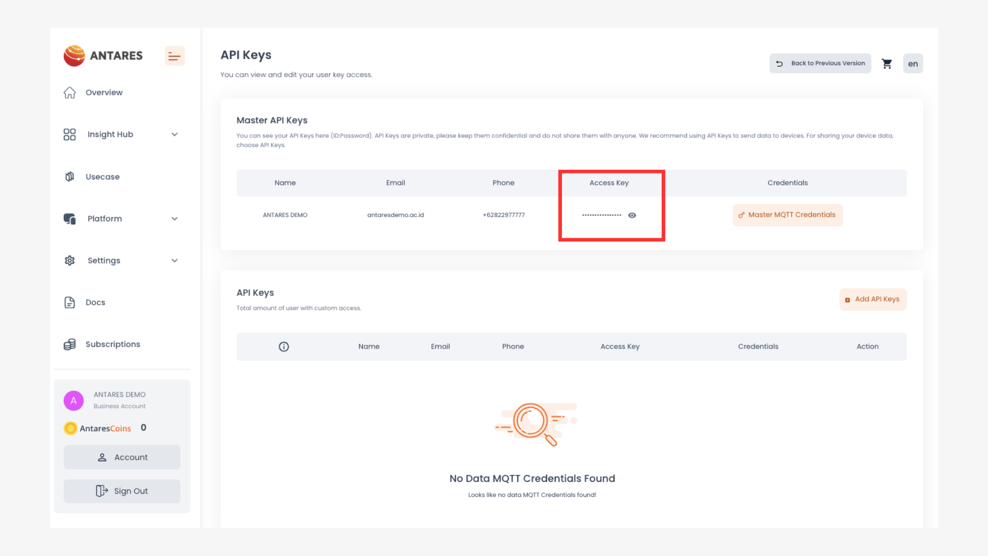
Task: Reveal the master access key with eye icon
Action: [632, 216]
